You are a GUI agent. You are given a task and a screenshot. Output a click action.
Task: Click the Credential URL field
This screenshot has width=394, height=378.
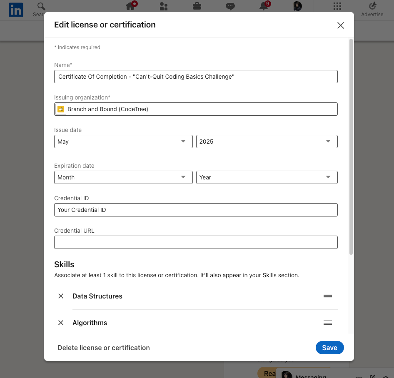coord(196,242)
